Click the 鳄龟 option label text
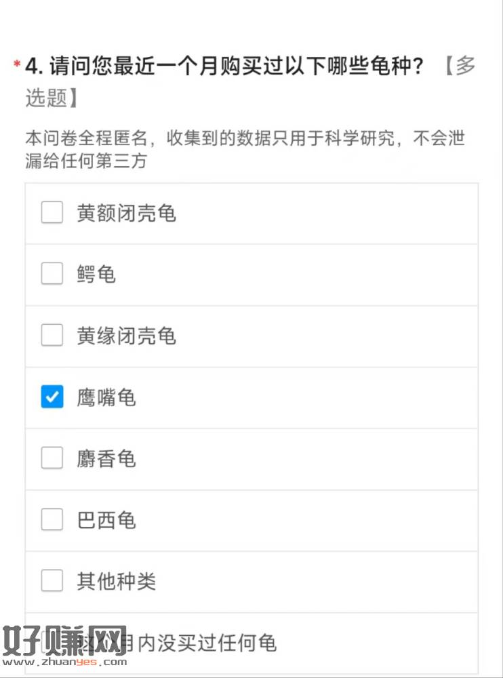The height and width of the screenshot is (678, 503). pos(96,275)
